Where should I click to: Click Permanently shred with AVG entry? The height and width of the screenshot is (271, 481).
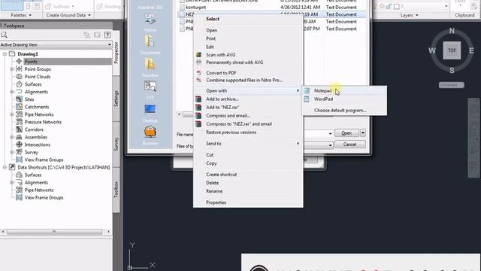pyautogui.click(x=248, y=62)
